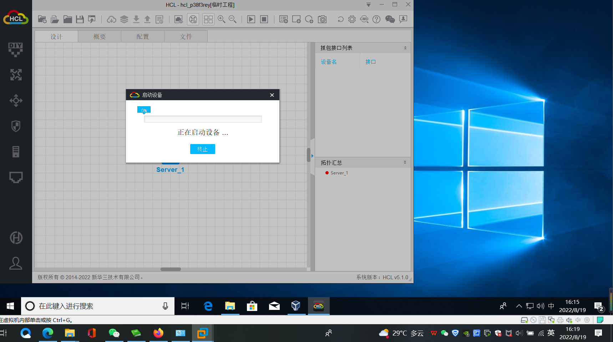Open the title bar dropdown triangle menu
This screenshot has width=613, height=342.
pyautogui.click(x=369, y=5)
